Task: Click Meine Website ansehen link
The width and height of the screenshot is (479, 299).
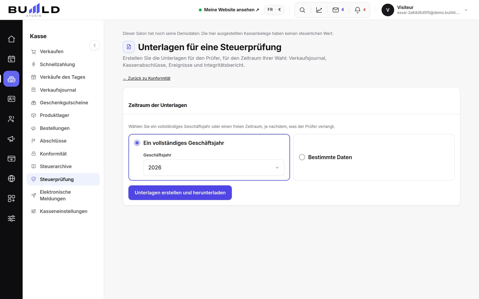Action: 229,10
